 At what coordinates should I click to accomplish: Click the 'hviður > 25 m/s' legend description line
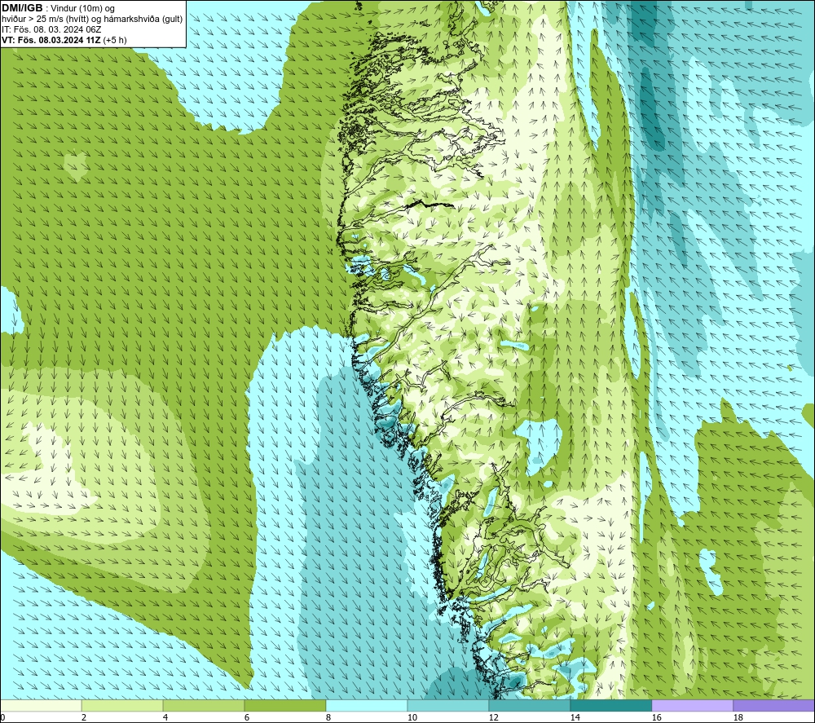coord(92,20)
